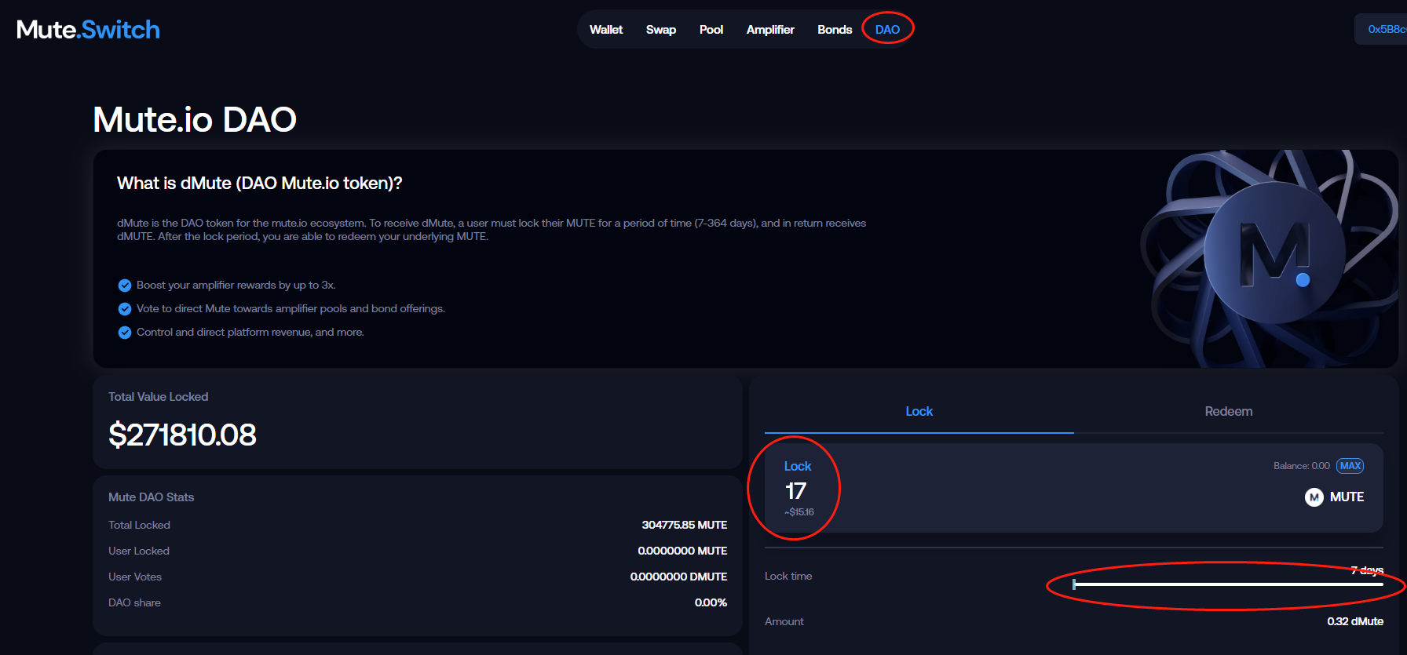Open the Wallet page
The width and height of the screenshot is (1407, 655).
605,30
